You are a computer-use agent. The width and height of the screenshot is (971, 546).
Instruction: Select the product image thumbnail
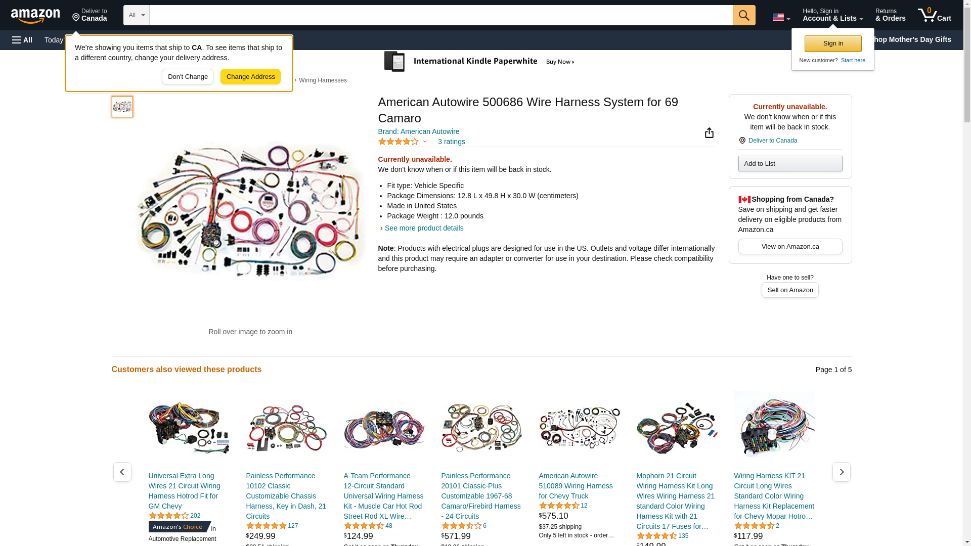coord(122,107)
